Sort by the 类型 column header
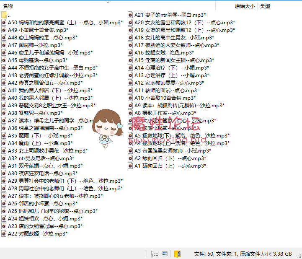This screenshot has width=302, height=259. (x=265, y=6)
